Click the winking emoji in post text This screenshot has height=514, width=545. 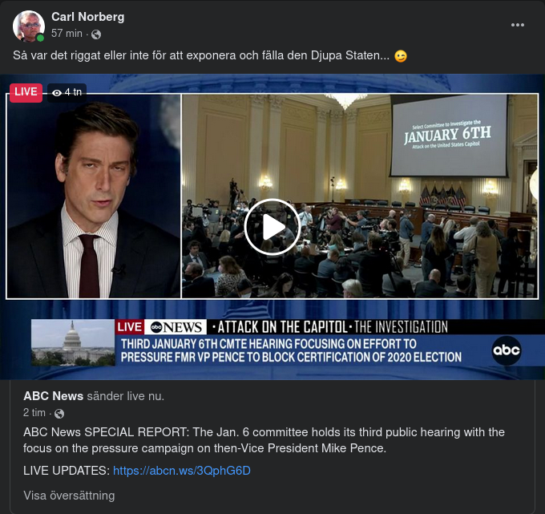click(401, 56)
